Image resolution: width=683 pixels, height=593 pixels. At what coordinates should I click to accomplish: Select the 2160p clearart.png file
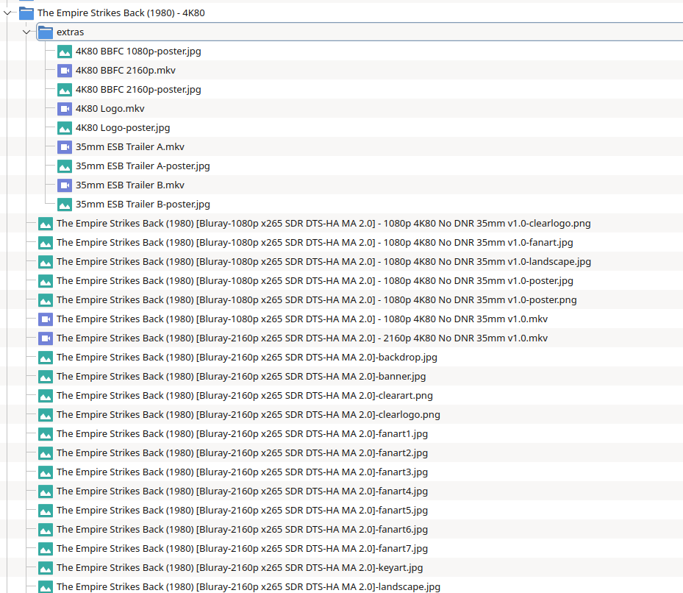(x=245, y=396)
